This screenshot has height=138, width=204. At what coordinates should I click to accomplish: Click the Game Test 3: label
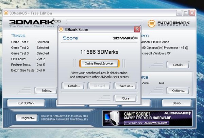coord(20,53)
